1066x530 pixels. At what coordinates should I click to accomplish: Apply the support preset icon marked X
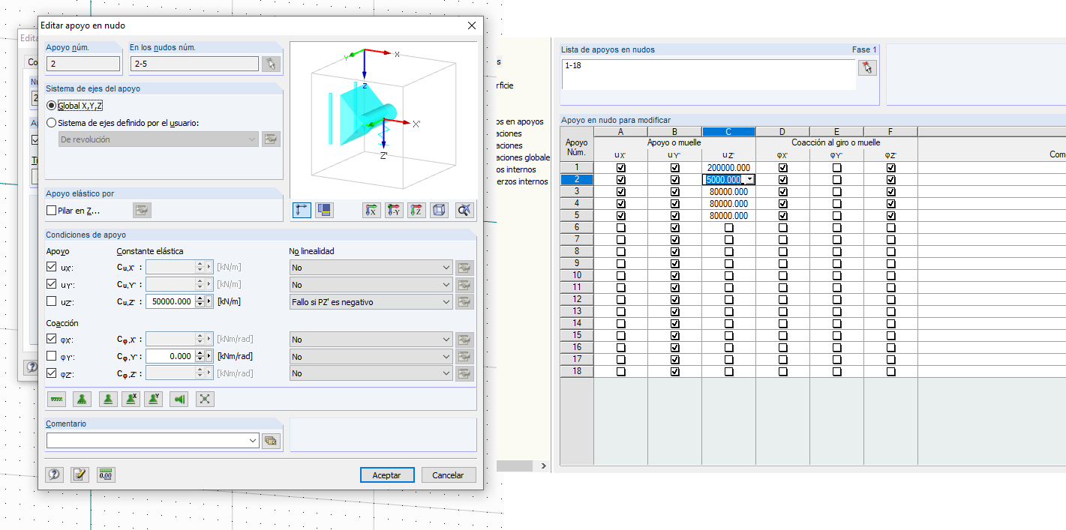[131, 399]
